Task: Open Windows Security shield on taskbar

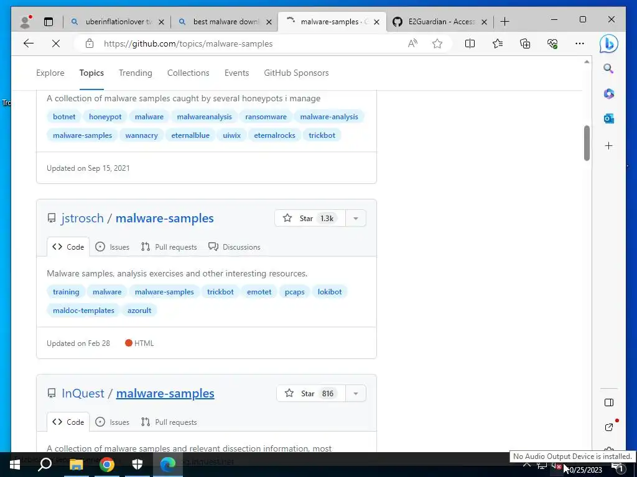Action: pos(137,465)
